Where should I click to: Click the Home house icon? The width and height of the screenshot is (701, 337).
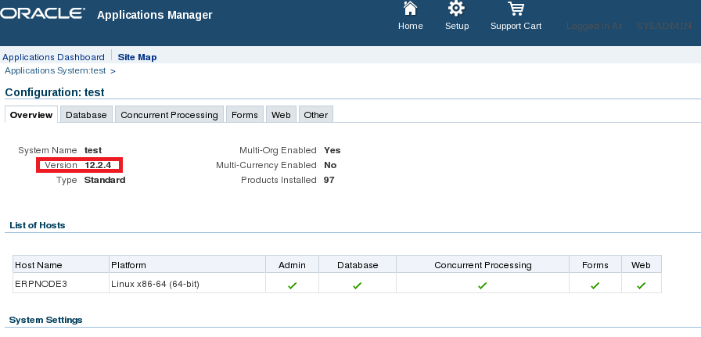410,8
